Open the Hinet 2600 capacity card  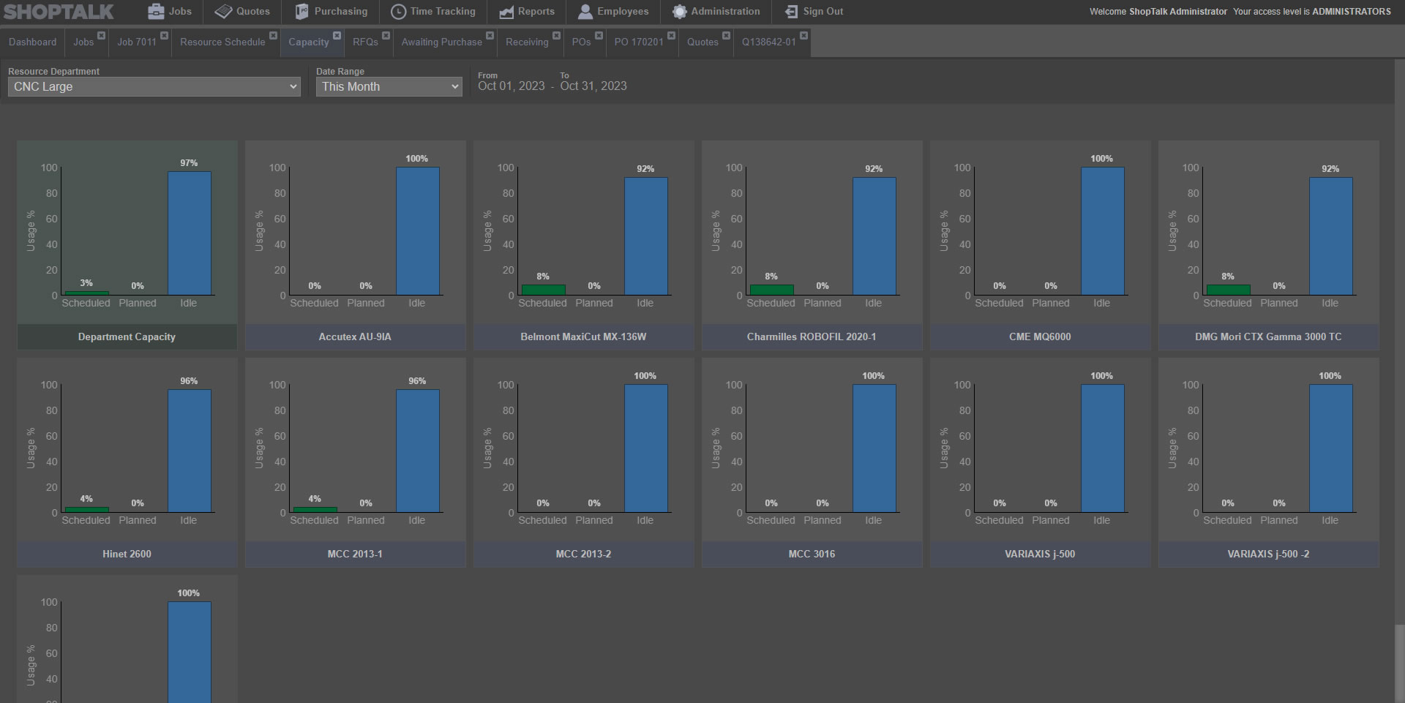pos(127,462)
